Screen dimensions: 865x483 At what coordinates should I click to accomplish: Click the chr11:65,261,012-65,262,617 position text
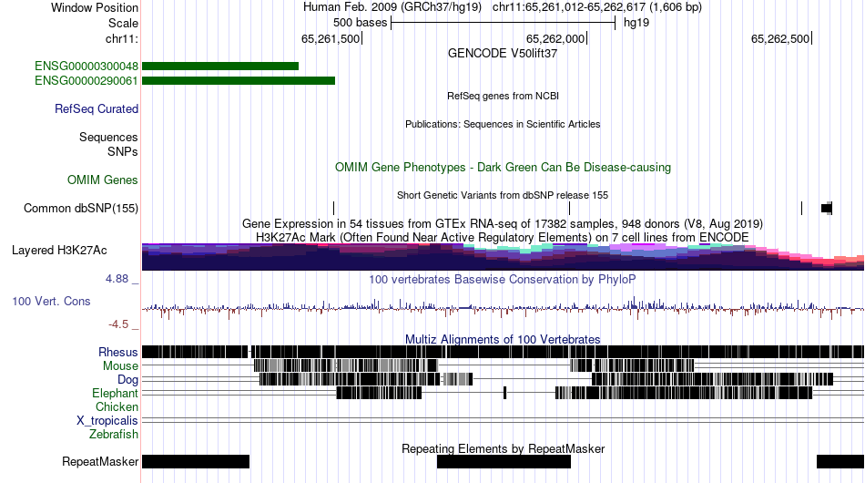coord(597,7)
